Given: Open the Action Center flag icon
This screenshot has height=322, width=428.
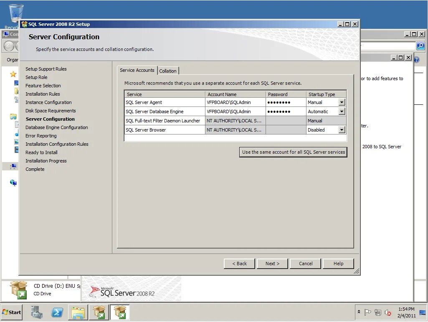Looking at the screenshot, I should pyautogui.click(x=368, y=312).
